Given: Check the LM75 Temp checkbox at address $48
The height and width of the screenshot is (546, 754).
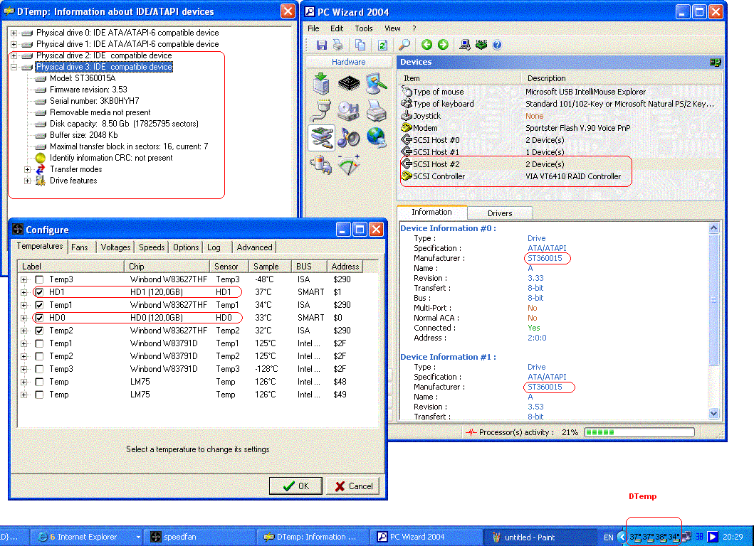Looking at the screenshot, I should click(x=39, y=382).
